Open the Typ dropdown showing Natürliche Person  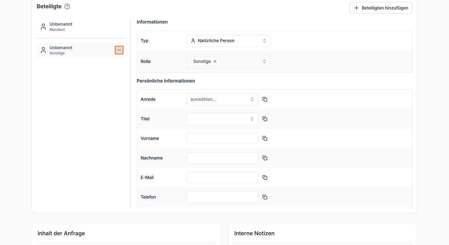point(228,41)
